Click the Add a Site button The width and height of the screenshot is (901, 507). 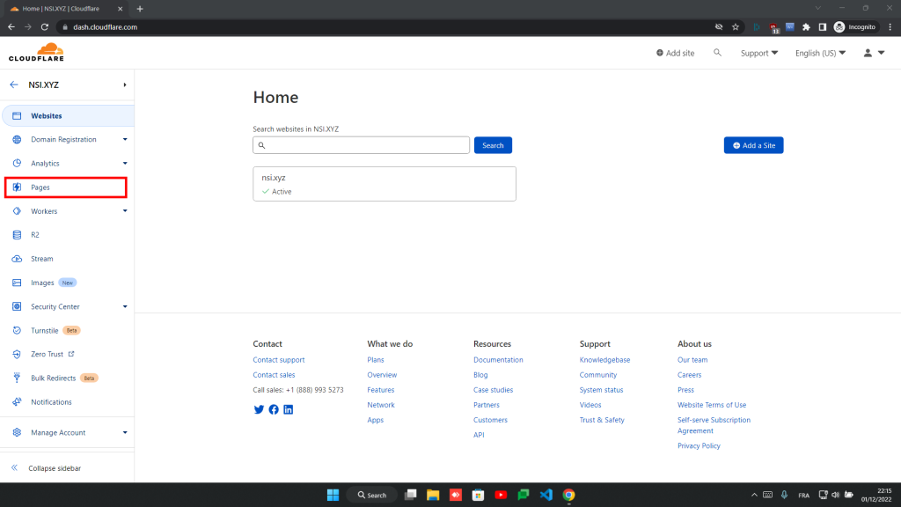[x=753, y=145]
